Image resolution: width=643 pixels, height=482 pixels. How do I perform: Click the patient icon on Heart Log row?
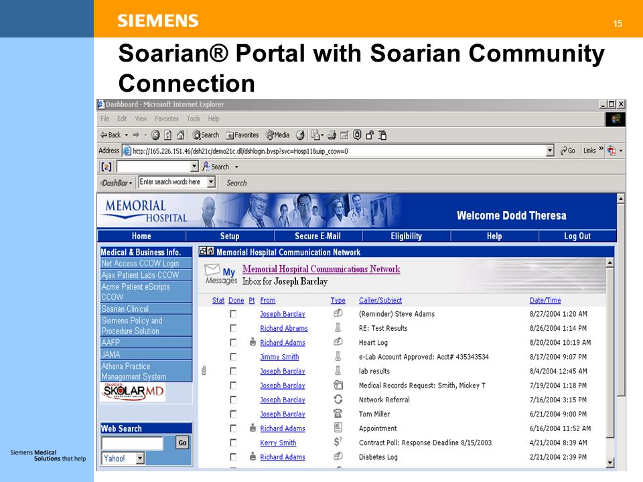point(253,342)
